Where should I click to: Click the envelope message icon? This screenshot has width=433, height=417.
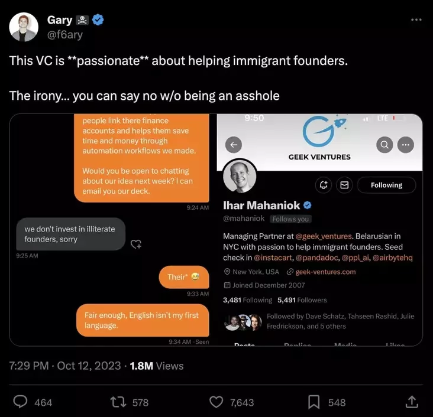click(344, 185)
